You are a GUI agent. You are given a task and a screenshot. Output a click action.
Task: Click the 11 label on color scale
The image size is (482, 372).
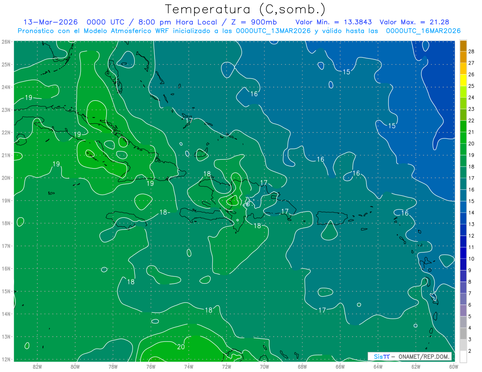click(472, 247)
